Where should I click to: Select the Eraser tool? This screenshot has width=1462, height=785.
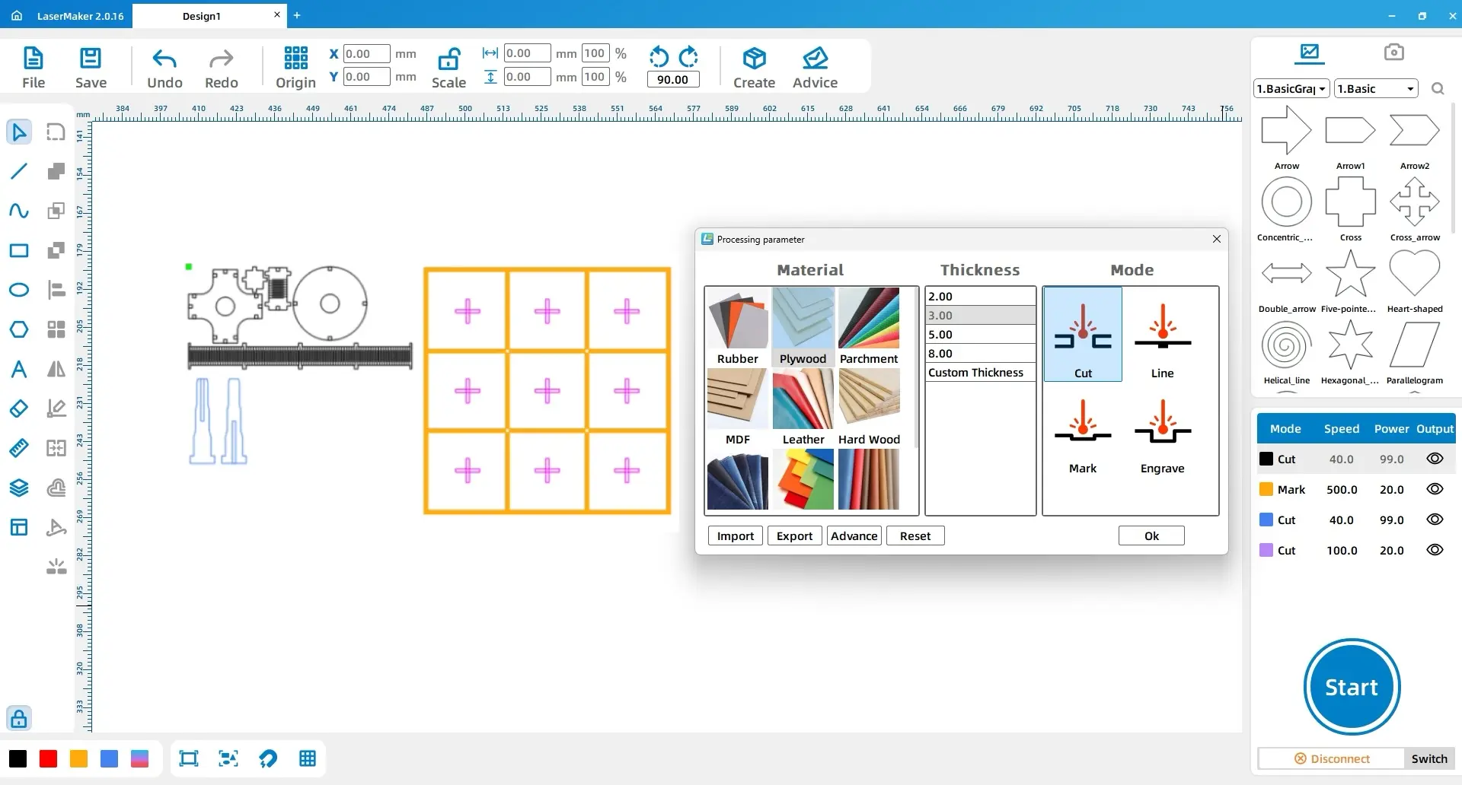19,408
